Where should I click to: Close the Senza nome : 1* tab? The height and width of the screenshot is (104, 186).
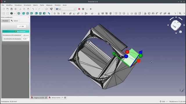pos(65,98)
